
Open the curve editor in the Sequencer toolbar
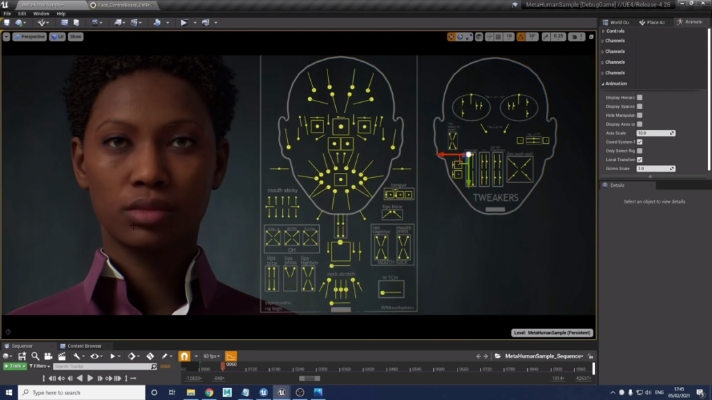[x=231, y=356]
